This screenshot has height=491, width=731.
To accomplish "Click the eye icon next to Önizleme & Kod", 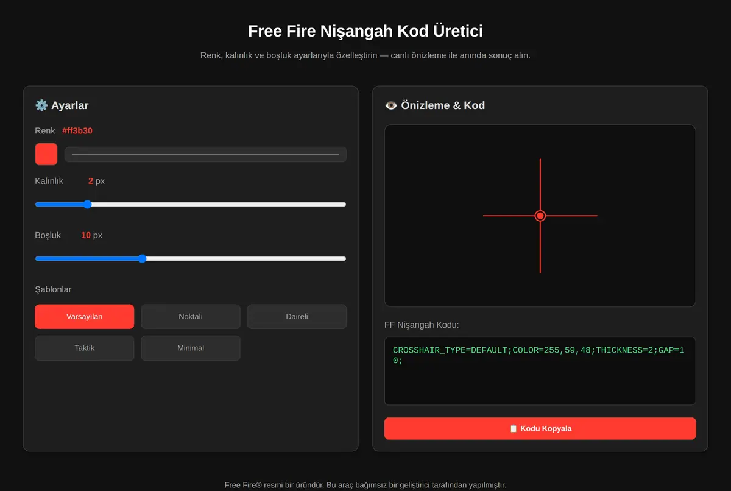I will point(391,105).
